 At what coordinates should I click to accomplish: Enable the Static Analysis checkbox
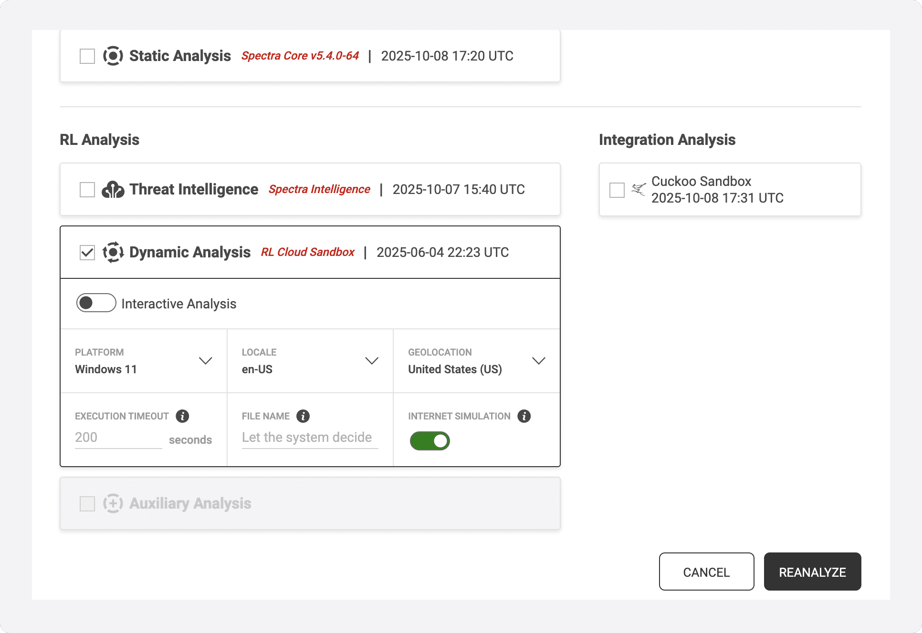tap(87, 56)
